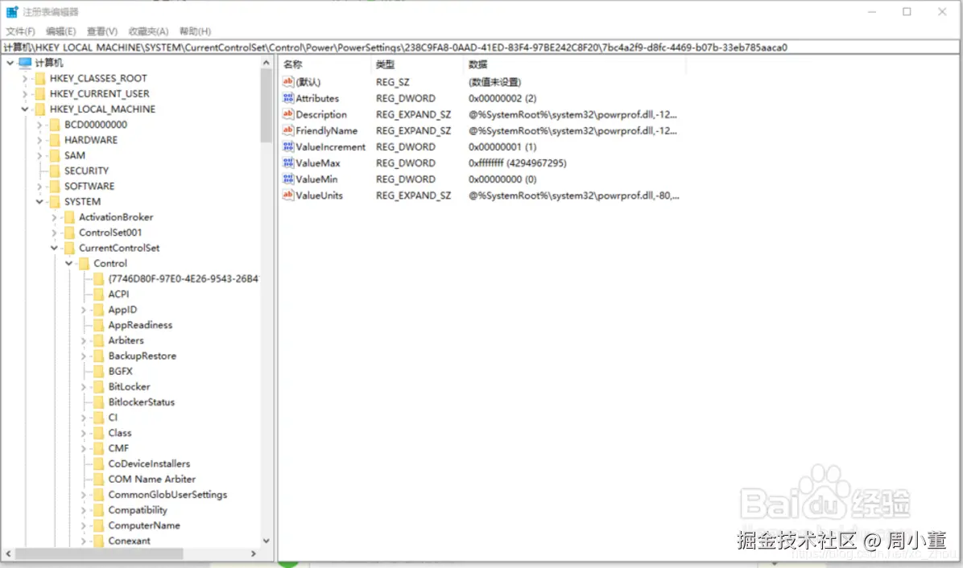Open the 文件(F) menu
Screen dimensions: 963x568
[20, 31]
